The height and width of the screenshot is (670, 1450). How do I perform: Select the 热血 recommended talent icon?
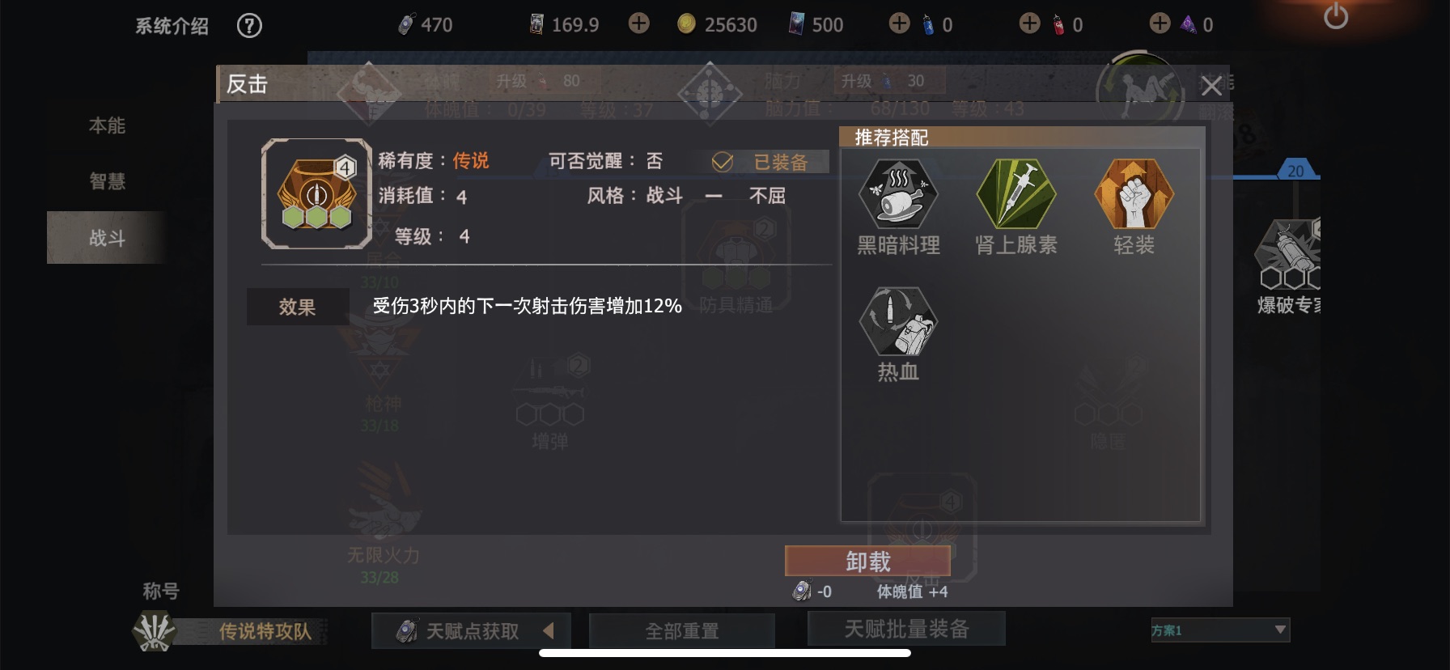(x=898, y=321)
